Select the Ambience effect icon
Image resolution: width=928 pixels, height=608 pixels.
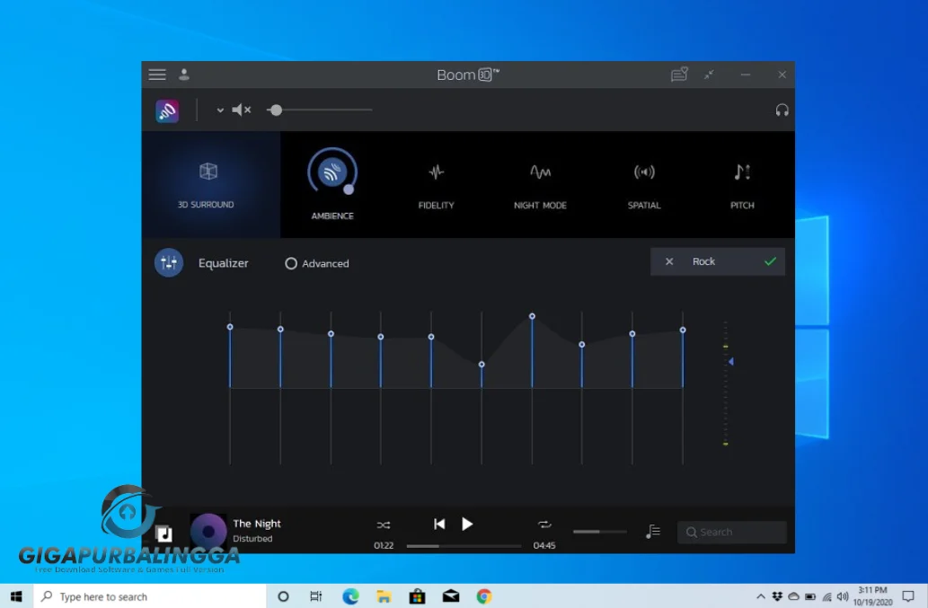click(332, 172)
